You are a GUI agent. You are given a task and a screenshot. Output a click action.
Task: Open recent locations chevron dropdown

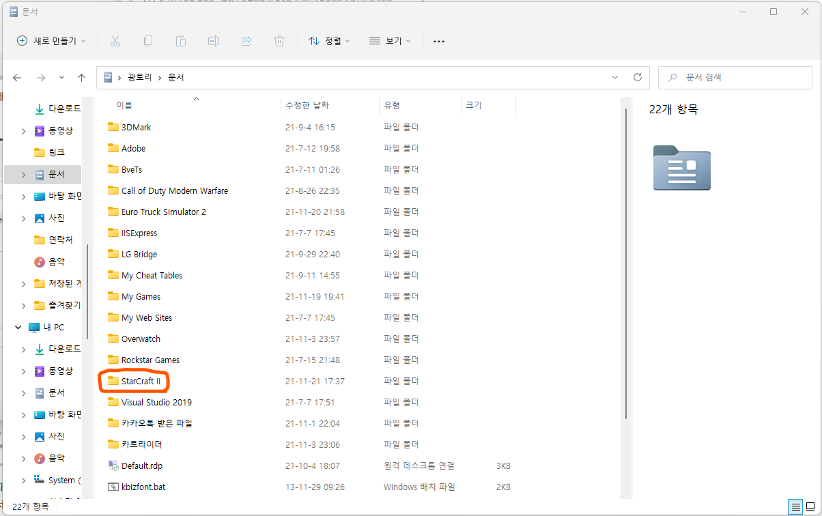(x=61, y=78)
